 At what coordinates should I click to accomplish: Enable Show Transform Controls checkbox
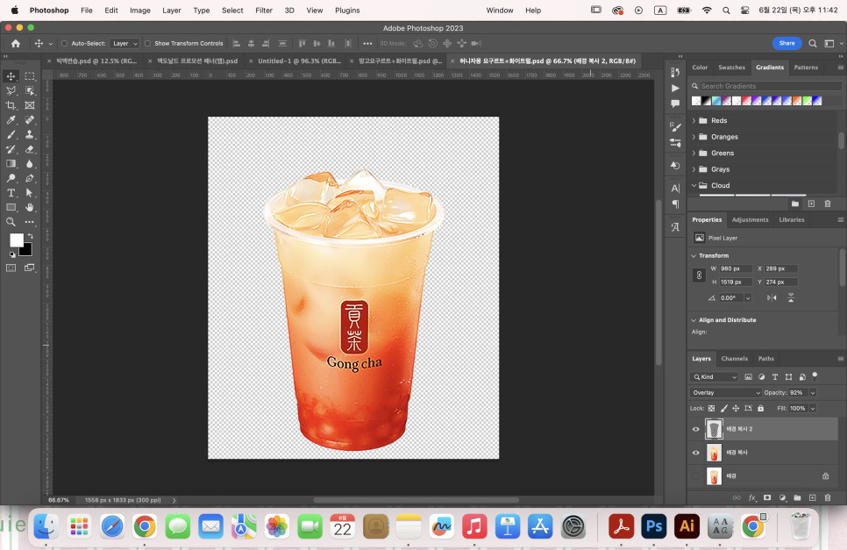point(147,43)
